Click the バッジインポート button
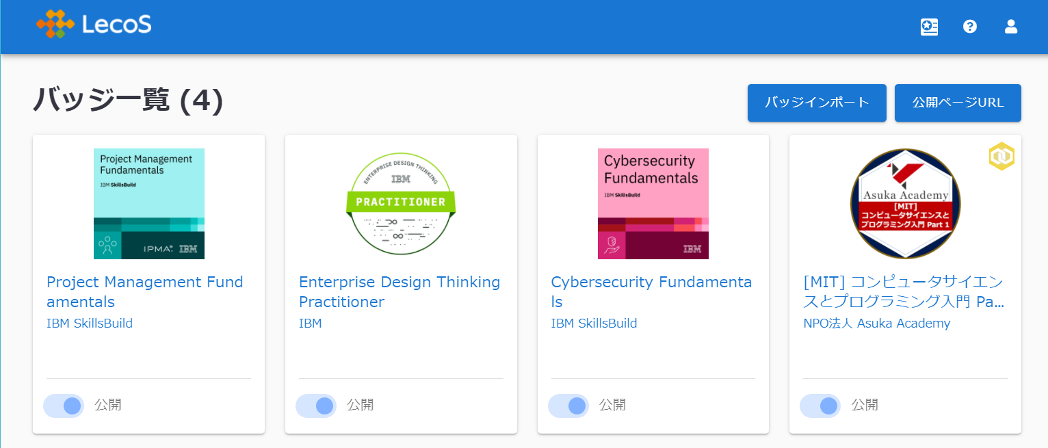This screenshot has height=448, width=1048. click(x=817, y=103)
